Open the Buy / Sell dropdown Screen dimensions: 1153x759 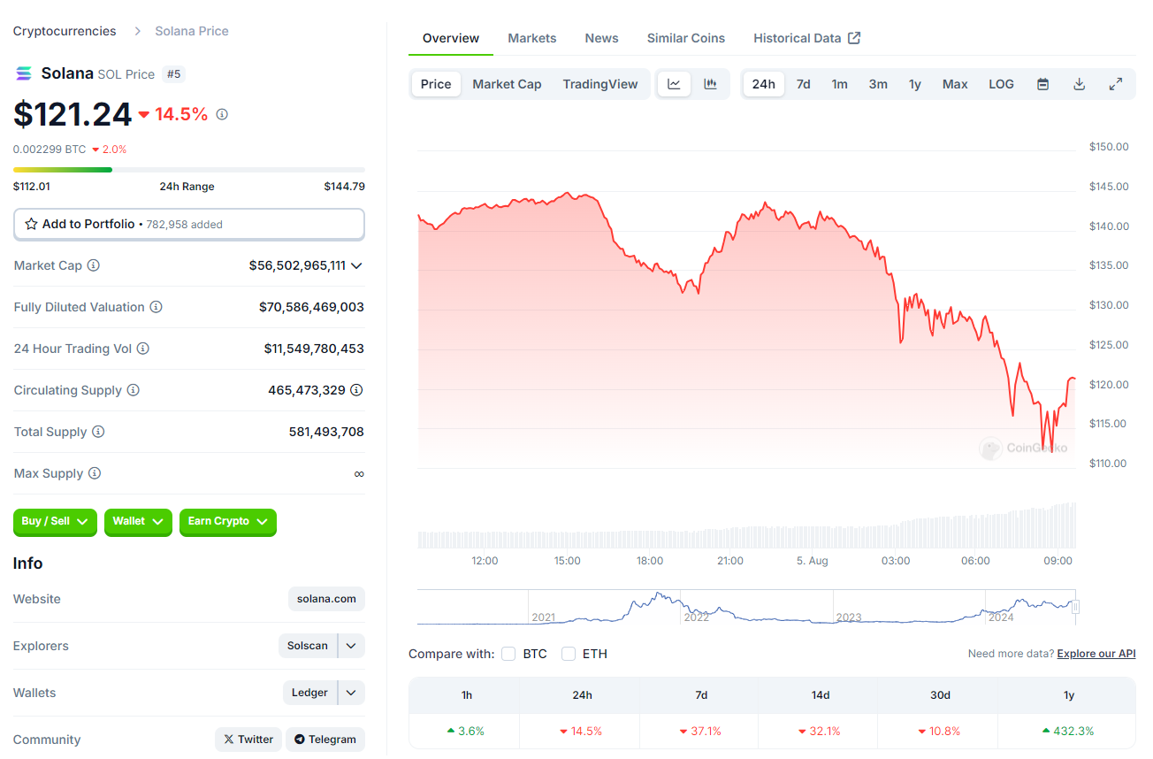point(55,522)
